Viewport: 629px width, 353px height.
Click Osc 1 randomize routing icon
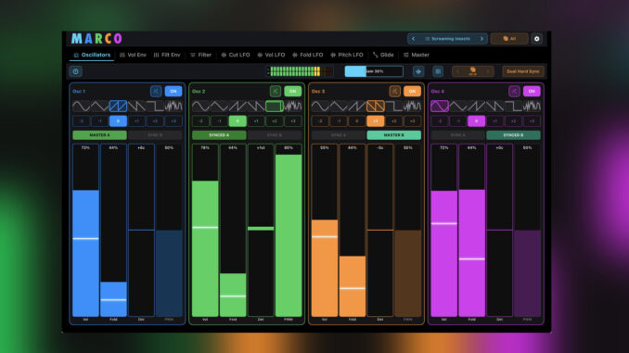(156, 92)
